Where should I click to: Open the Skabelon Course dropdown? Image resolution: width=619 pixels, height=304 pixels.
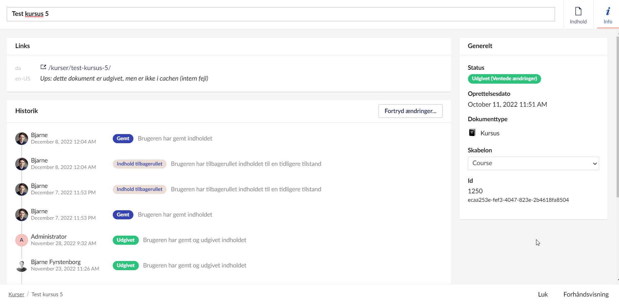point(533,163)
